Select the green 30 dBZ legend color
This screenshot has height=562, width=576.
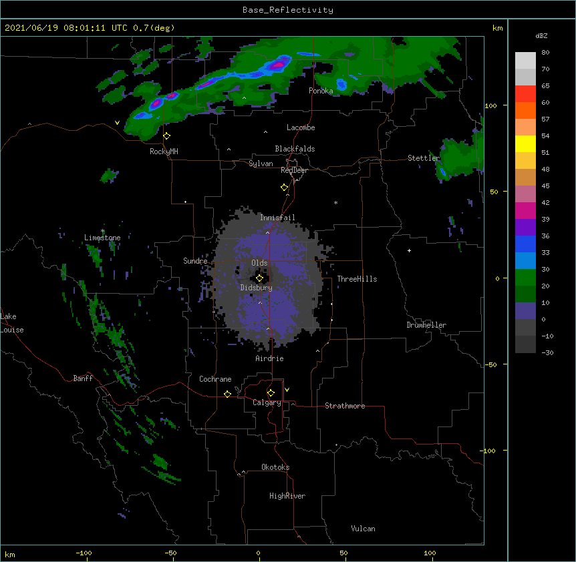525,278
